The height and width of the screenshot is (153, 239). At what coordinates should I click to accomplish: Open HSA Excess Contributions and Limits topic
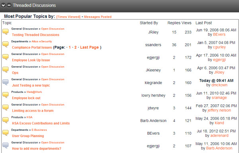click(41, 124)
